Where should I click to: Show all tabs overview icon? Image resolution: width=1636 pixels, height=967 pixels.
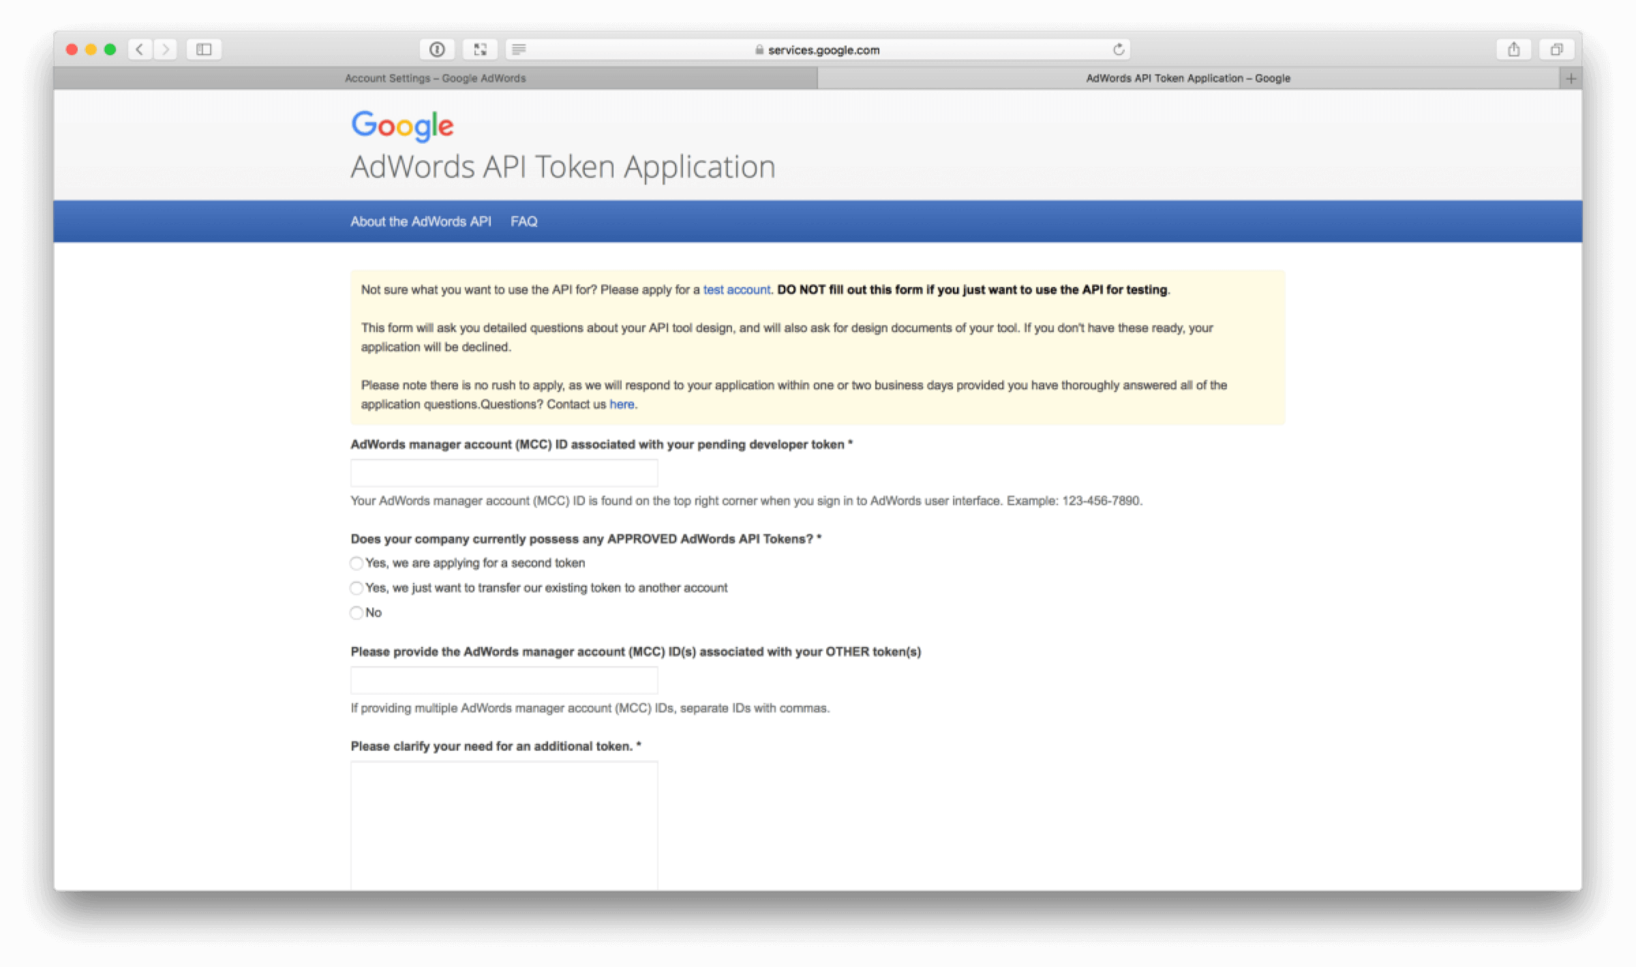pos(1556,49)
